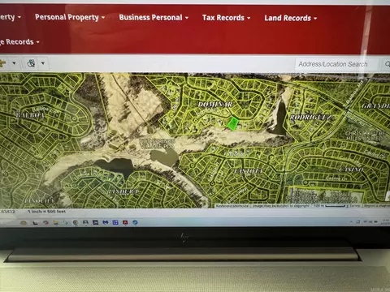390x292 pixels.
Task: Open the file explorer folder taskbar icon
Action: 55,222
